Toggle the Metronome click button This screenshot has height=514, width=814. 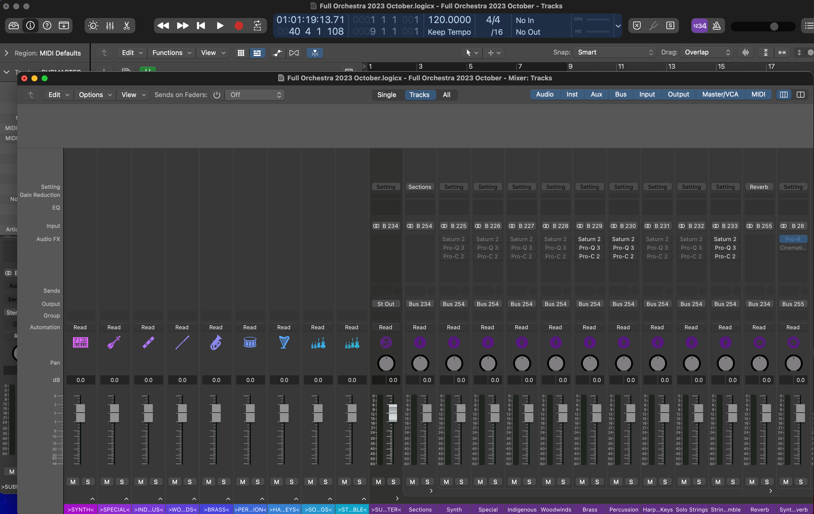coord(717,26)
